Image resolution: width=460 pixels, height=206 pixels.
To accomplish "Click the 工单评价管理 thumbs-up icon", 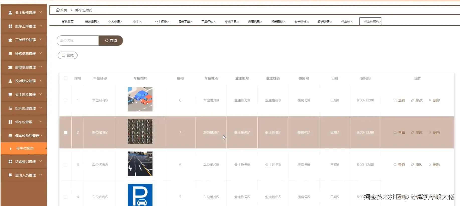I will 10,40.
